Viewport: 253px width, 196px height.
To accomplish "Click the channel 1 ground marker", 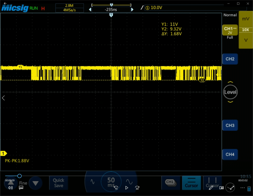I will [x=3, y=153].
